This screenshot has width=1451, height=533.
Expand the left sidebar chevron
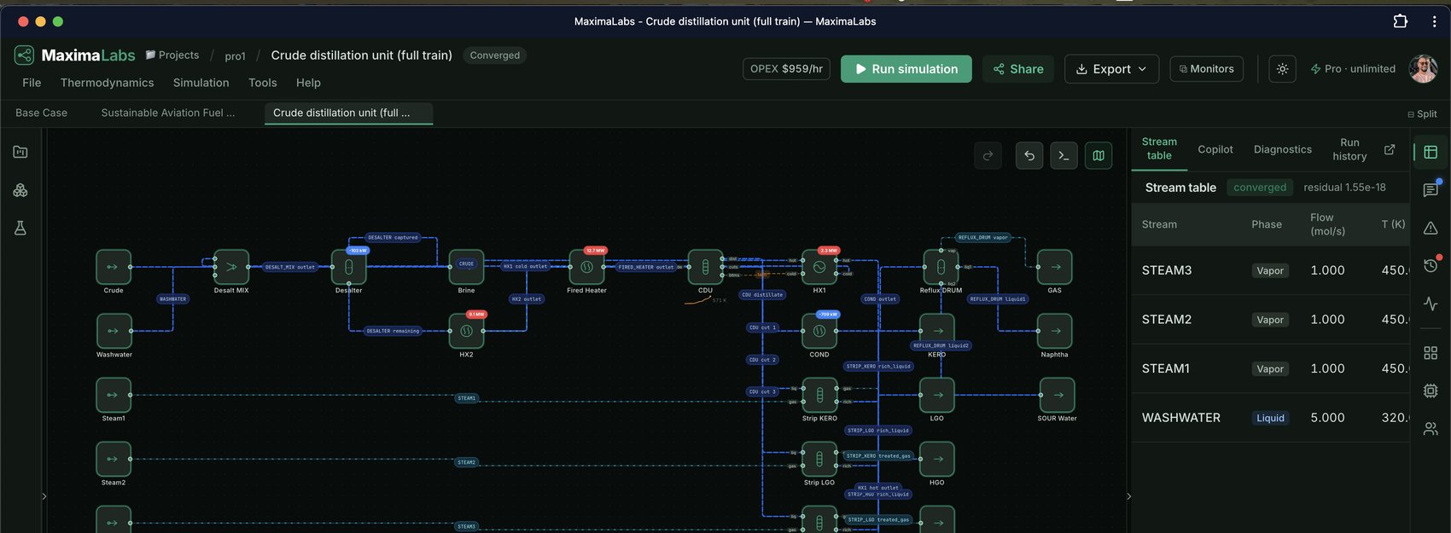[44, 496]
